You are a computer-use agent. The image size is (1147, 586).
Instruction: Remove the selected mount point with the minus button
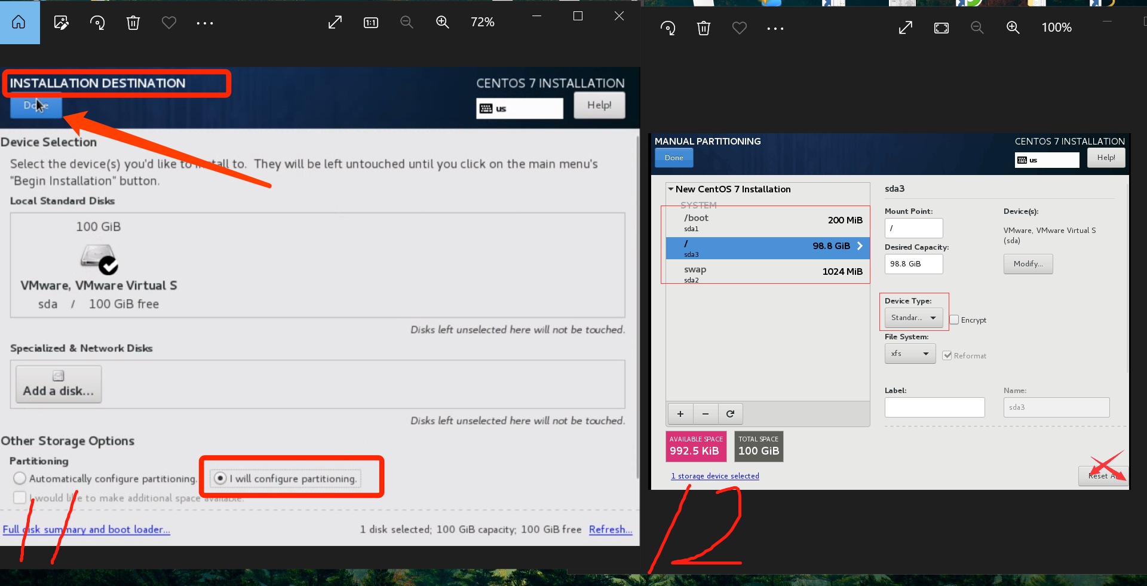[706, 413]
